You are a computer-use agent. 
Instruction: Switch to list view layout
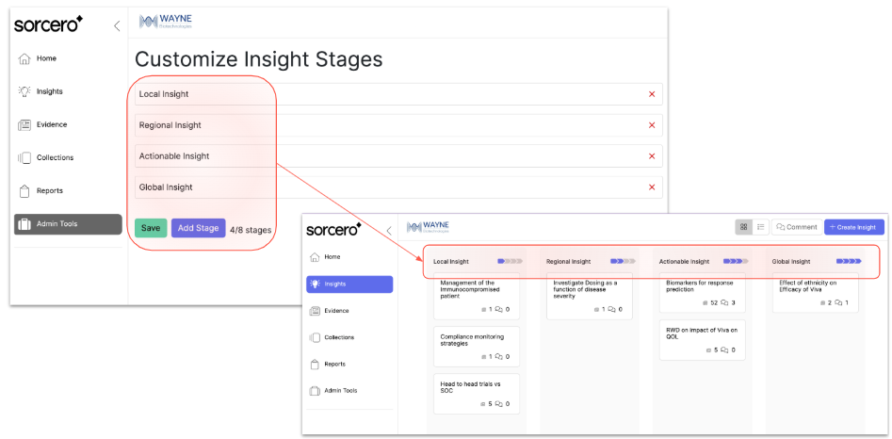(760, 227)
